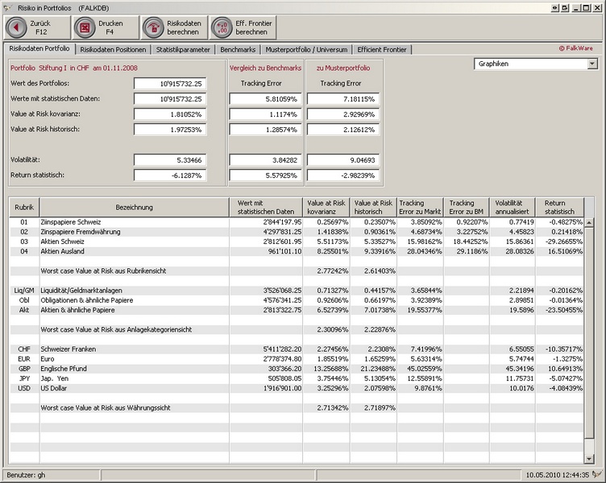Click Worst case Value at Risk aus Anlagekategoriensicht
This screenshot has width=606, height=483.
[x=116, y=330]
